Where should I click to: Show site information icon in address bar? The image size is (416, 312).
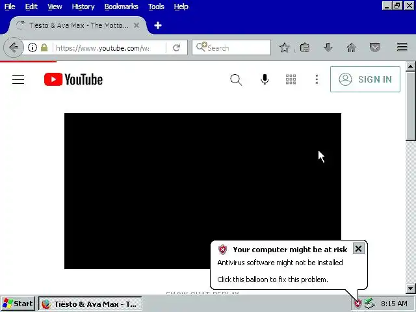[x=32, y=47]
